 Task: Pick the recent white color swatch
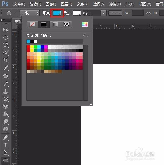pos(36,41)
